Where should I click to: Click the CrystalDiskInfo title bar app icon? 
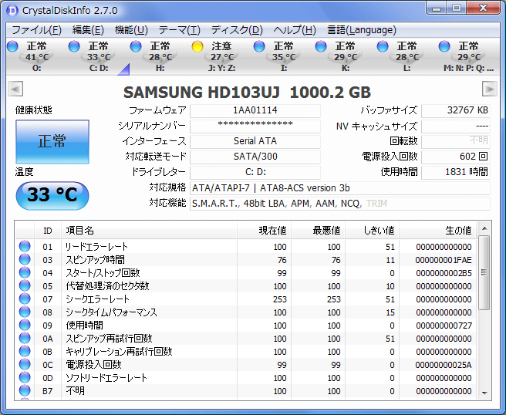[x=12, y=10]
